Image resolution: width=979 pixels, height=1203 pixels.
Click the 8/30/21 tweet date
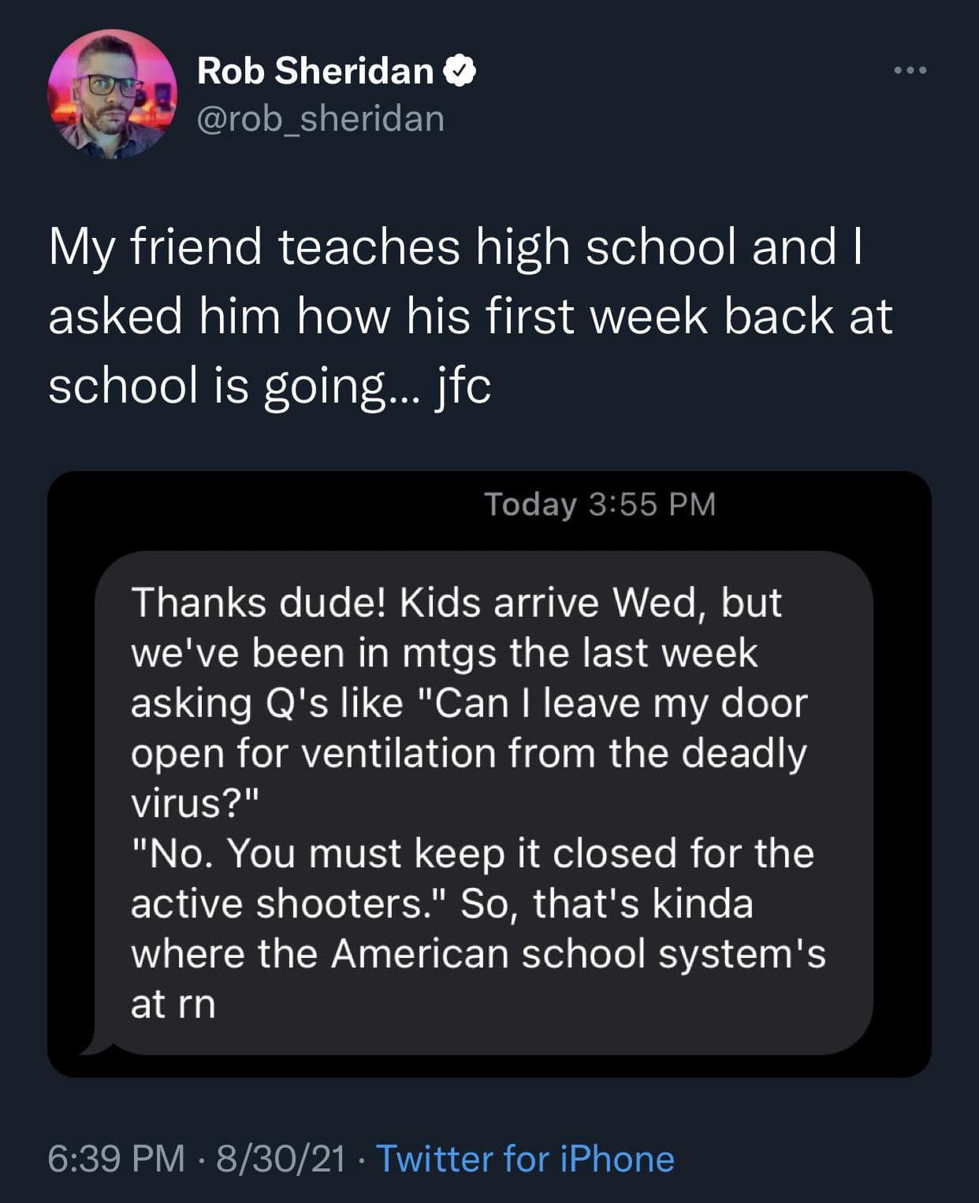pos(281,1158)
